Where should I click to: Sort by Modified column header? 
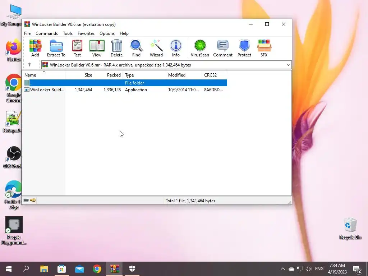tap(184, 75)
